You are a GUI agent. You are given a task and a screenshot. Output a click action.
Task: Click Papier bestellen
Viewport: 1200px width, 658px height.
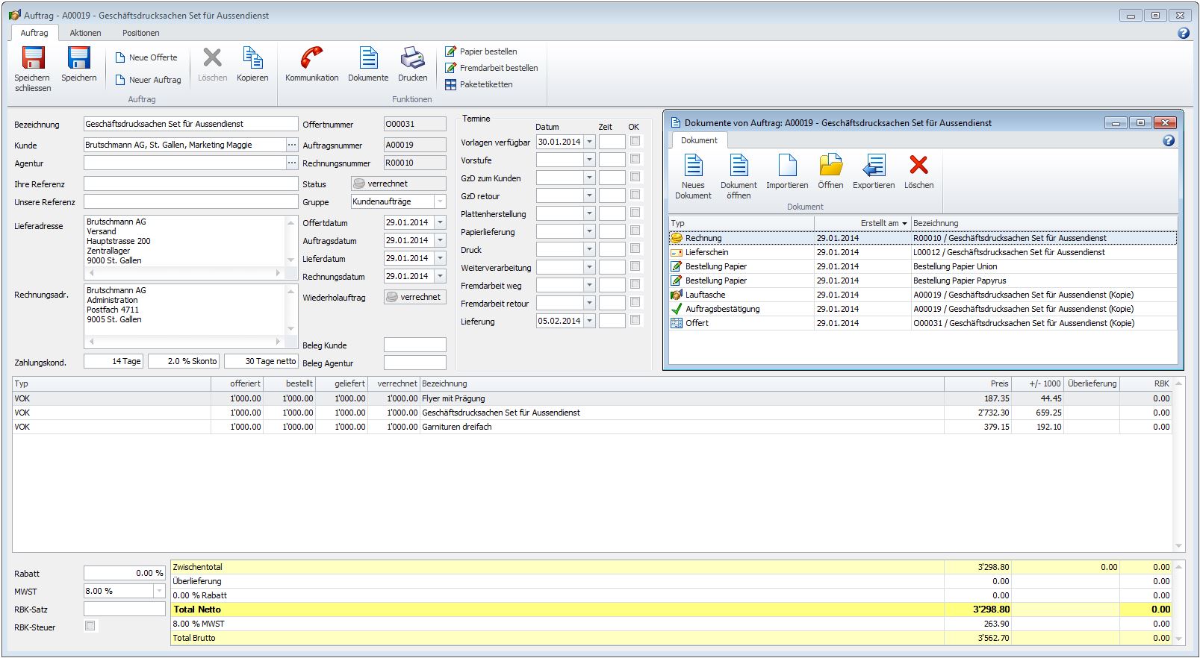point(488,51)
